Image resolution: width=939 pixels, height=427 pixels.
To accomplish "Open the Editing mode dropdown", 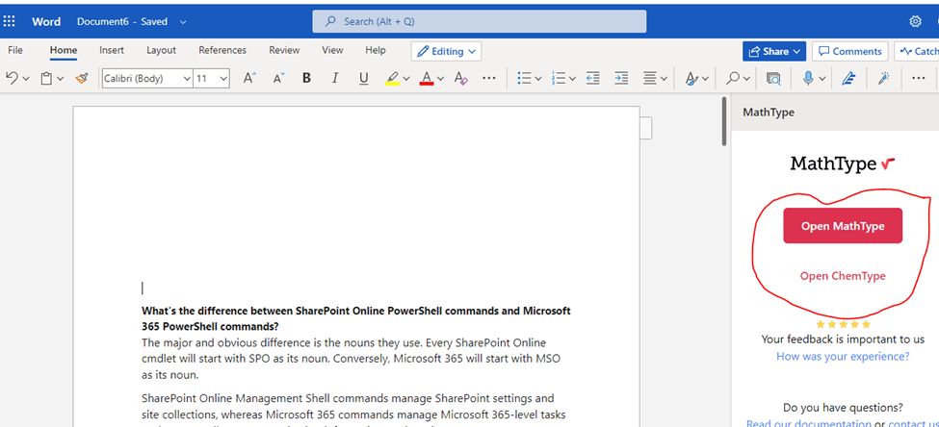I will point(446,51).
